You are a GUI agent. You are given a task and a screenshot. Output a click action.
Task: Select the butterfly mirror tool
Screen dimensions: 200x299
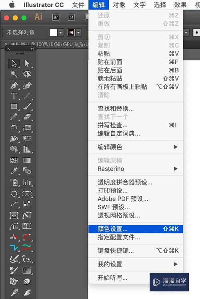point(14,281)
